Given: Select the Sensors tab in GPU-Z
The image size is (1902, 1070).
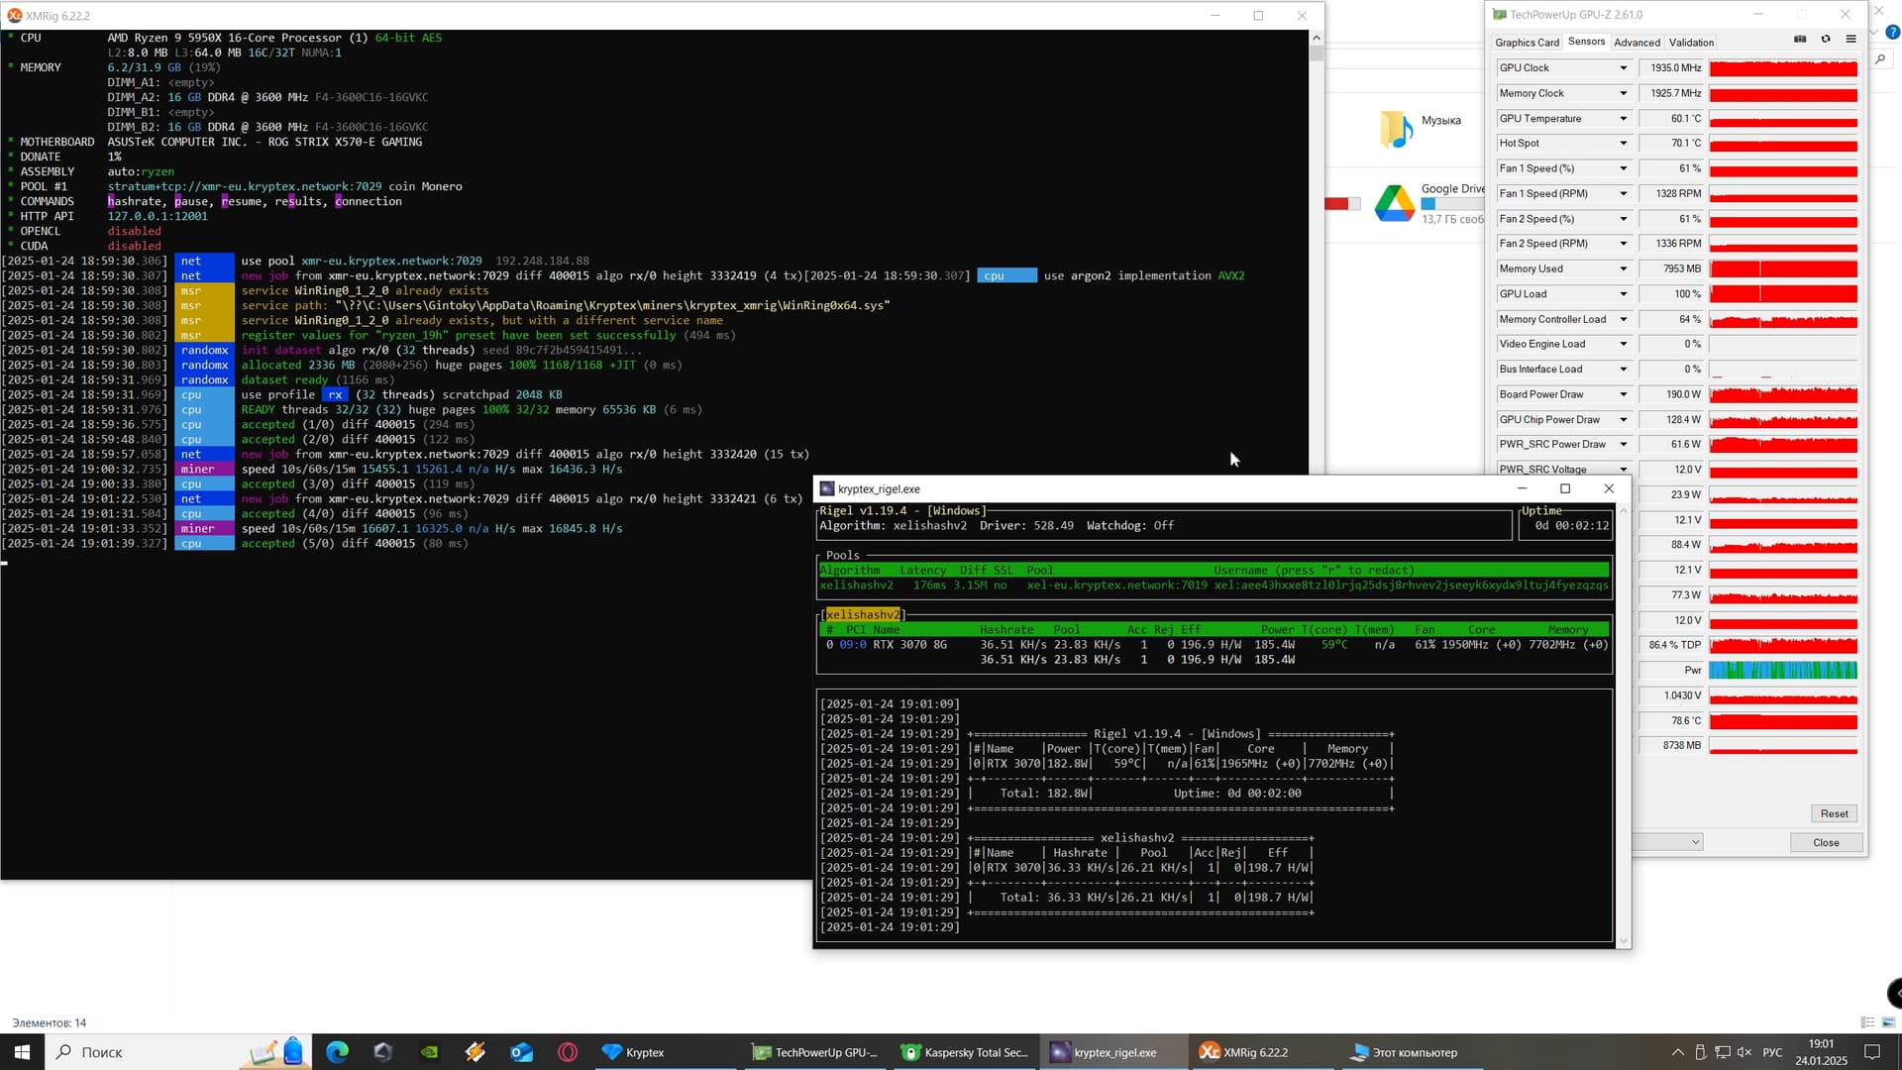Looking at the screenshot, I should tap(1586, 42).
